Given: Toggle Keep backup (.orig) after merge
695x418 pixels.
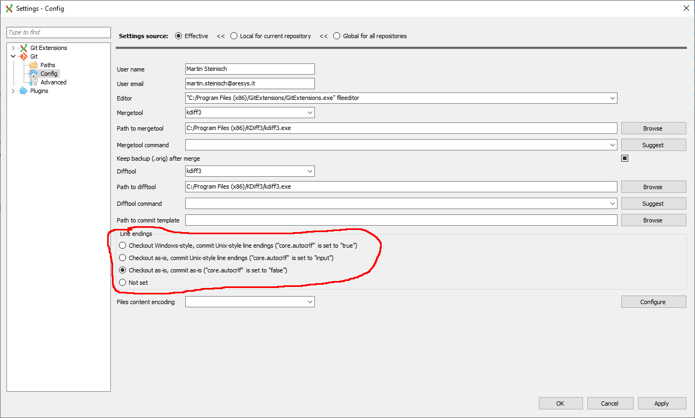Looking at the screenshot, I should click(624, 157).
